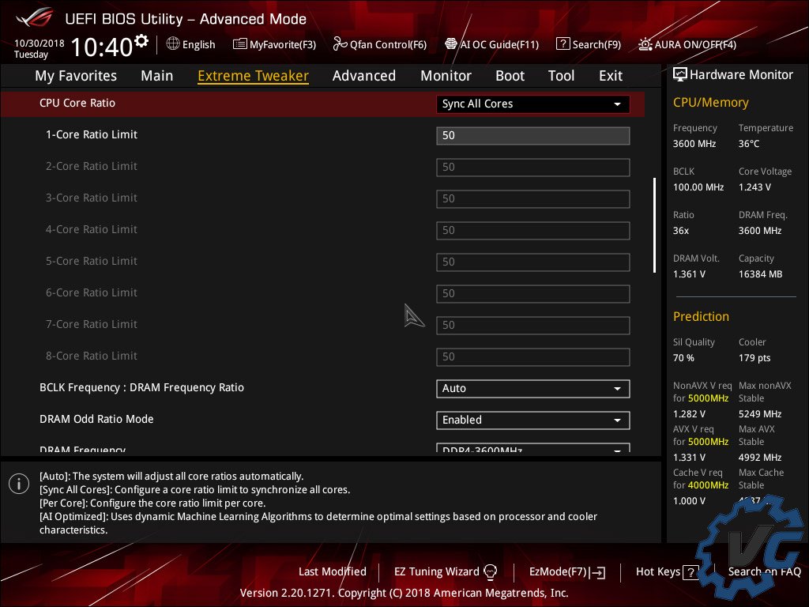Click the Last Modified button

click(333, 571)
